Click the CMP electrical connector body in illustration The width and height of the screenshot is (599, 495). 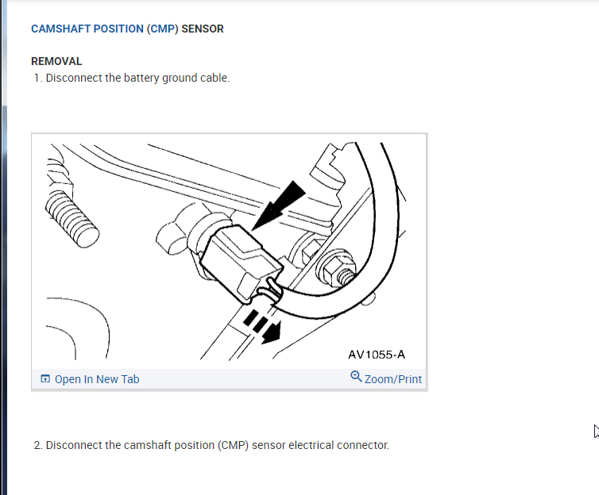(x=241, y=263)
